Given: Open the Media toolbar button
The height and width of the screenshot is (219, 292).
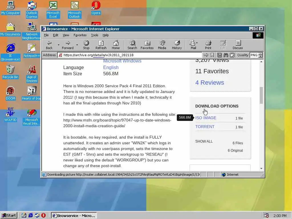Looking at the screenshot, I should [x=162, y=45].
